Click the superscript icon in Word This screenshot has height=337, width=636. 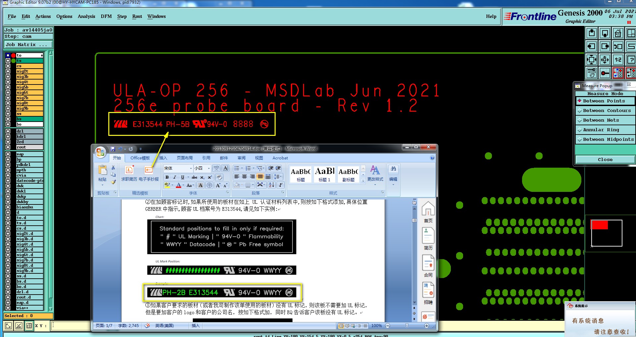[210, 177]
